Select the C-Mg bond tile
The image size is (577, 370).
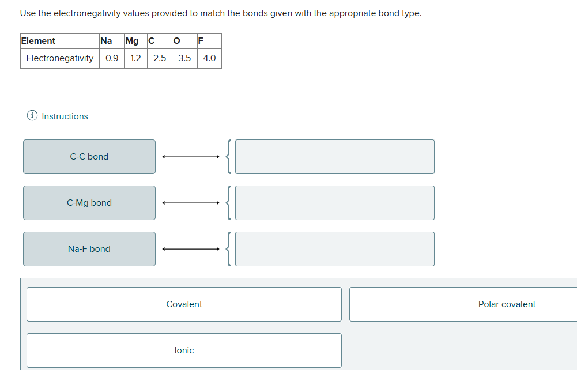[89, 202]
